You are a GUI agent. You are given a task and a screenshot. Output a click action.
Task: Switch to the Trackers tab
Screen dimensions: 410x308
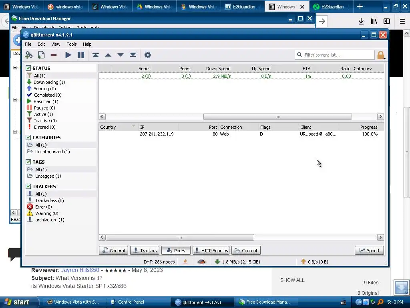[145, 250]
